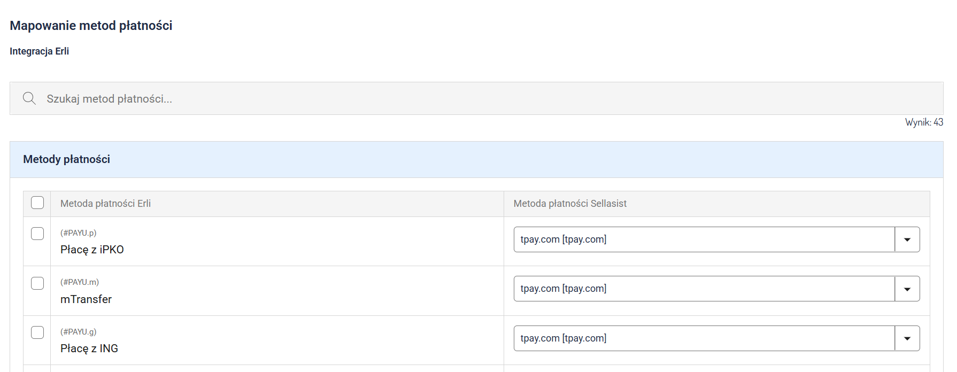
Task: Expand dropdown arrow for Płacę z iPKO
Action: coord(907,239)
